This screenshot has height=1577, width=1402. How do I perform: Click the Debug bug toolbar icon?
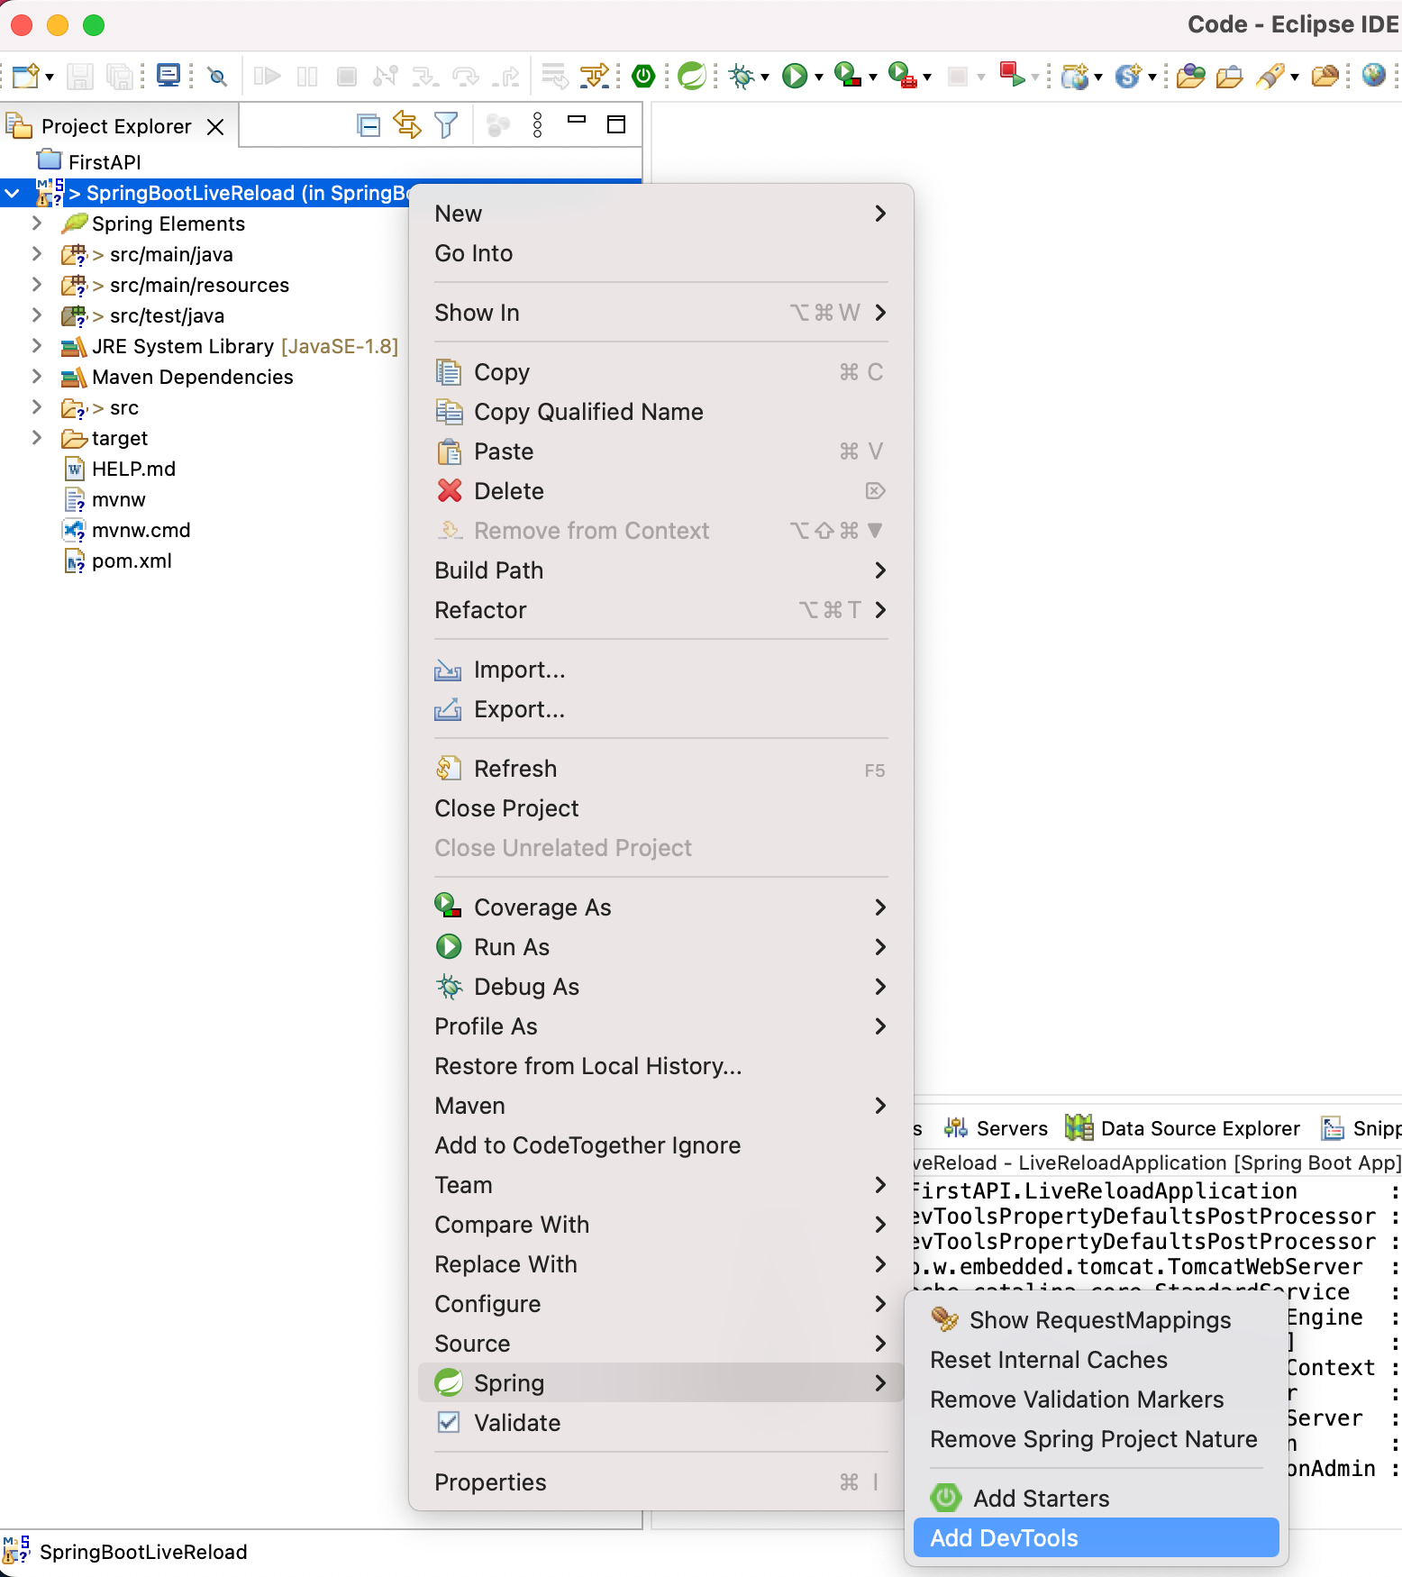click(742, 76)
